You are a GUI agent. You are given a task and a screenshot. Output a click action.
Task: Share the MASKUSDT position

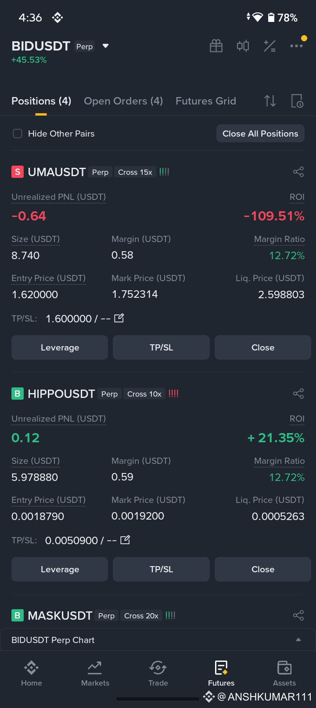(x=298, y=615)
